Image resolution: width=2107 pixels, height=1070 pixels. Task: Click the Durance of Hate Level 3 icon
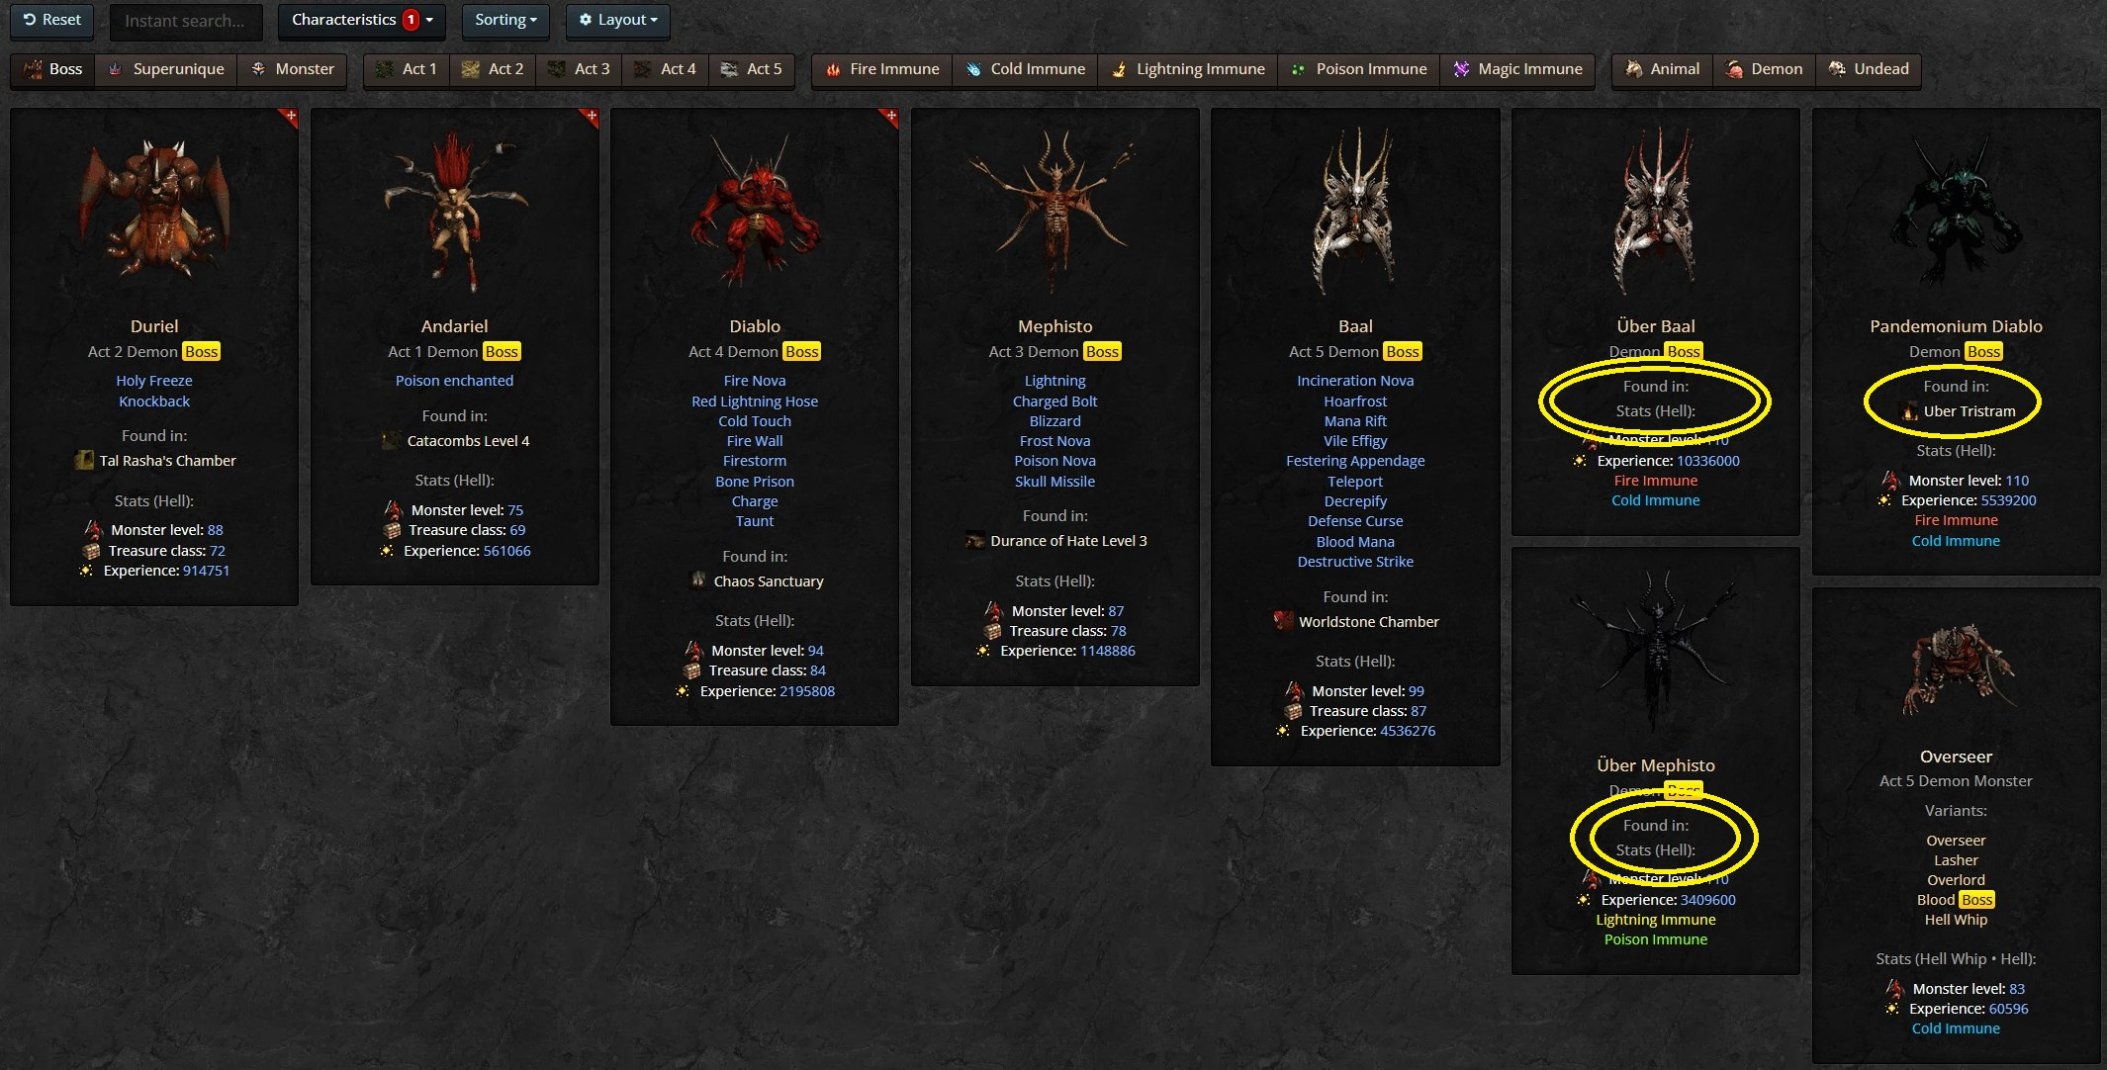(x=975, y=541)
